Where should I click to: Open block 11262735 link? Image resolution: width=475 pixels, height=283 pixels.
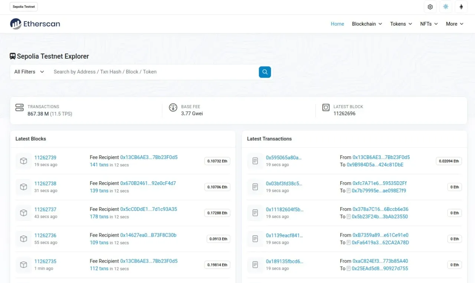point(45,261)
